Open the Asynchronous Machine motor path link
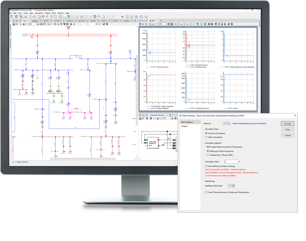Screen dimensions: 306x241 click(x=248, y=124)
